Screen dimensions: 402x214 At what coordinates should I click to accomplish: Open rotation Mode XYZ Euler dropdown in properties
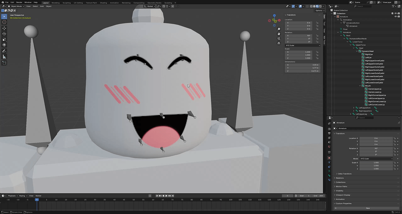tap(376, 159)
